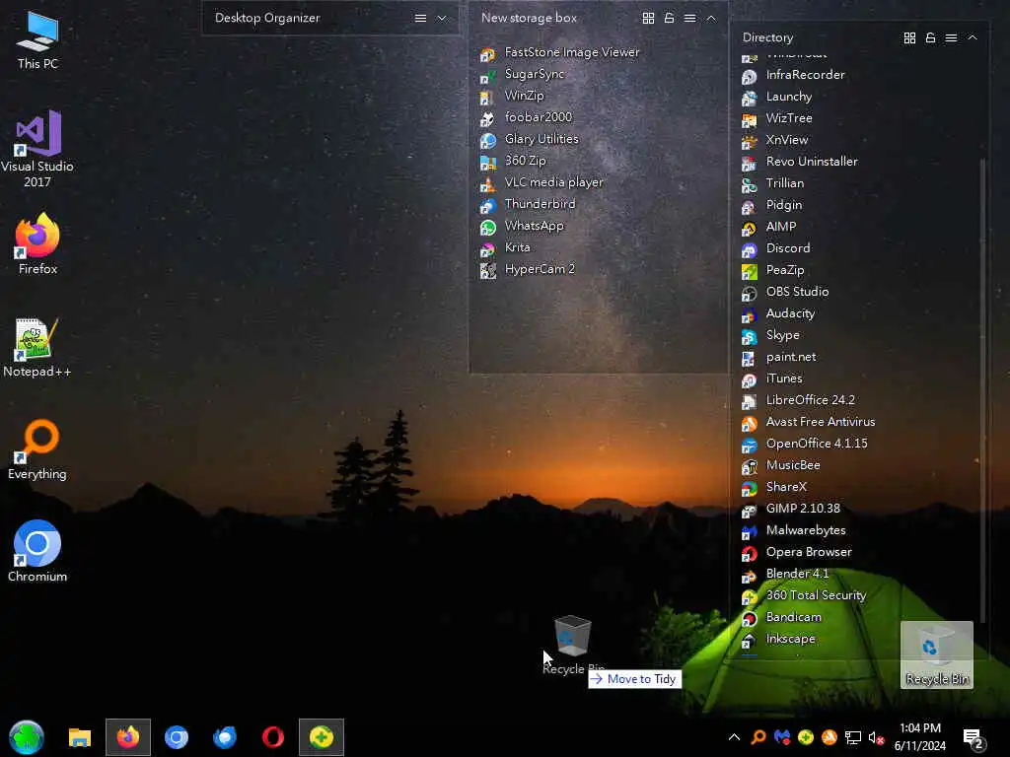The image size is (1010, 757).
Task: Select the Everything desktop shortcut
Action: 37,449
